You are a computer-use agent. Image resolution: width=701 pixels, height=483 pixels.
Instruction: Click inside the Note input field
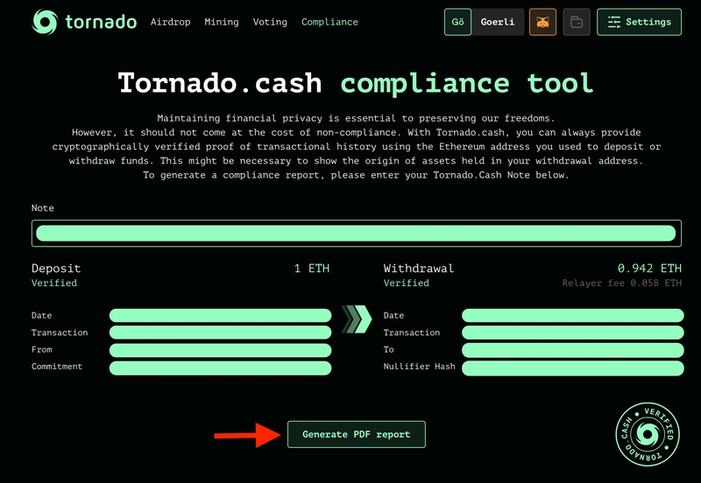tap(356, 234)
